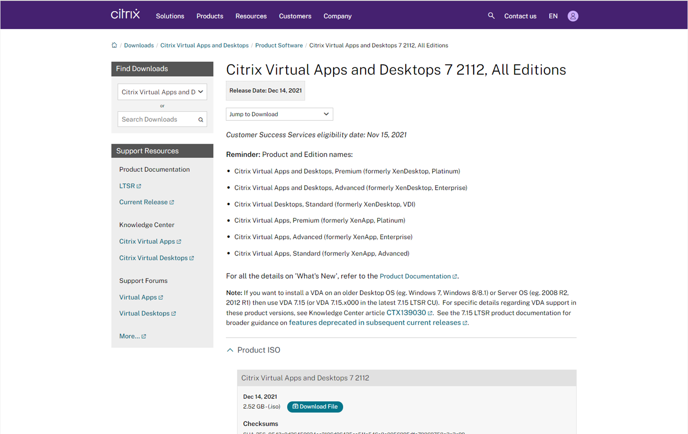
Task: Open the Company menu
Action: click(x=338, y=16)
